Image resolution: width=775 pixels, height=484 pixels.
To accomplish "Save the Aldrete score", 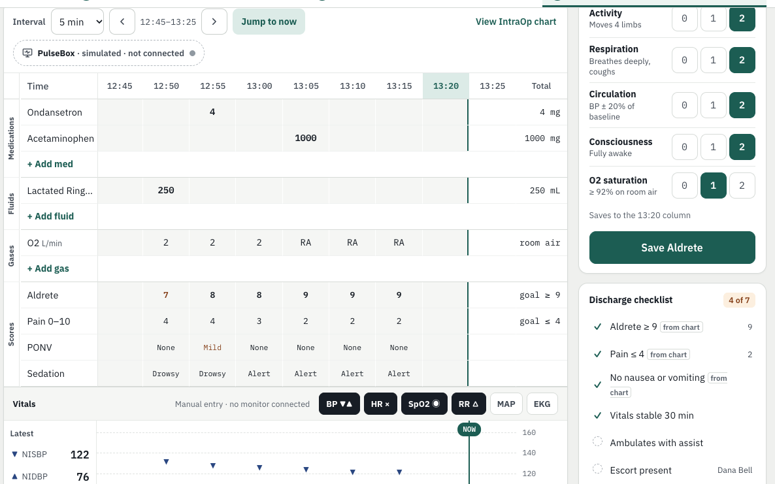I will point(672,248).
